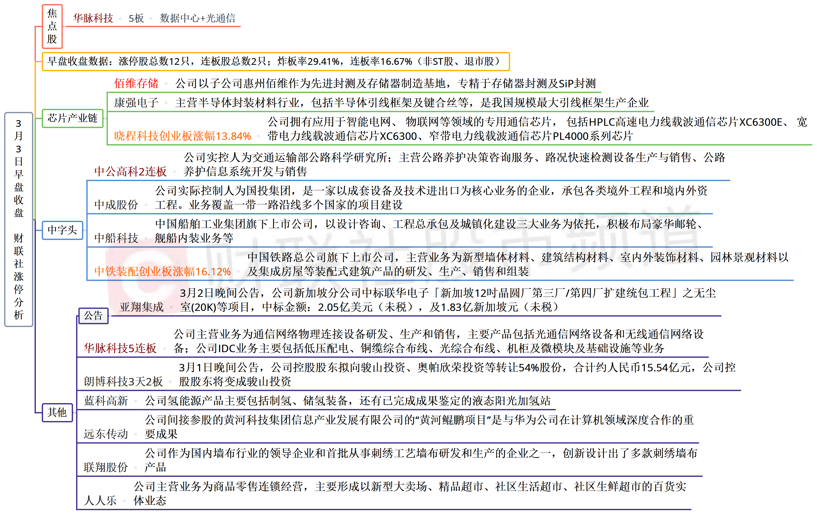Select the 芯片产业链 category node
The image size is (817, 514).
[x=72, y=118]
